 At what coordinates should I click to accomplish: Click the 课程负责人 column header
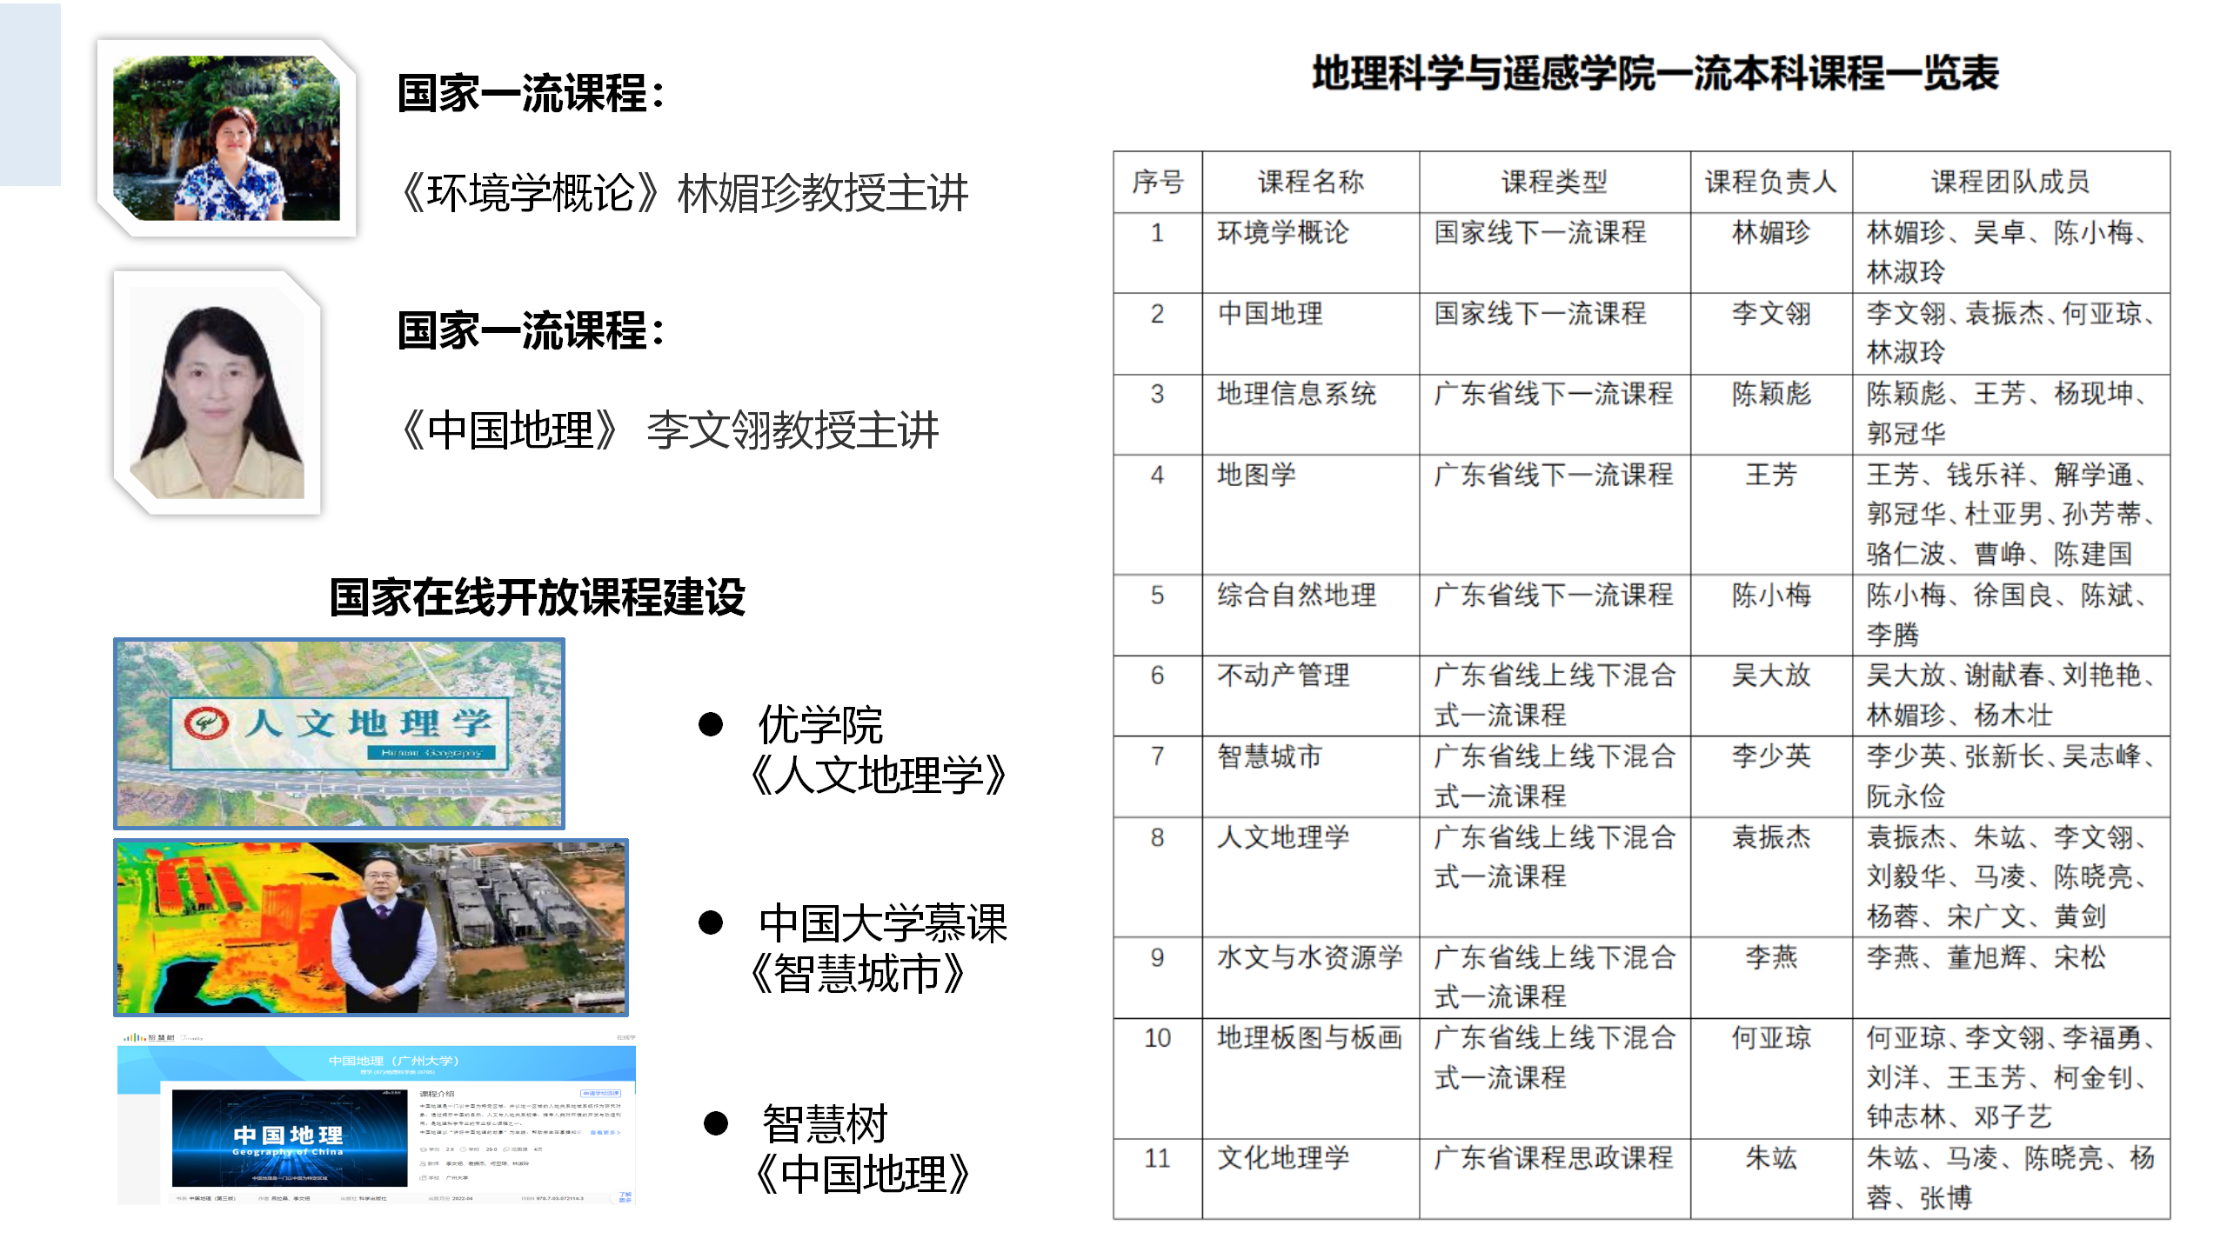[1770, 182]
